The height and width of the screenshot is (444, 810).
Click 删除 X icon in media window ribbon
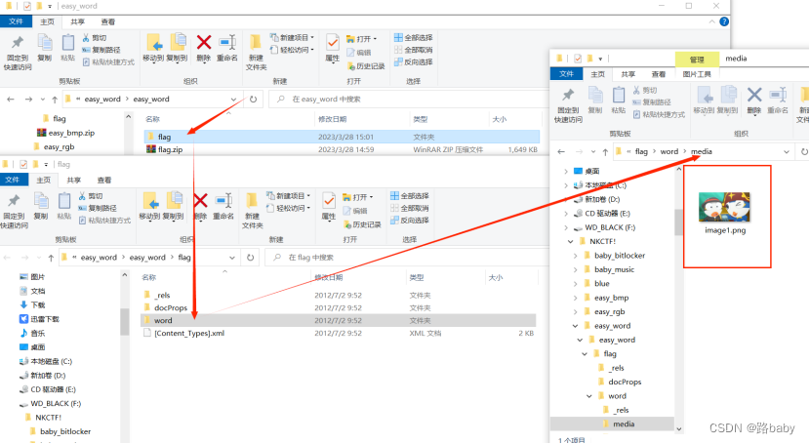tap(754, 95)
